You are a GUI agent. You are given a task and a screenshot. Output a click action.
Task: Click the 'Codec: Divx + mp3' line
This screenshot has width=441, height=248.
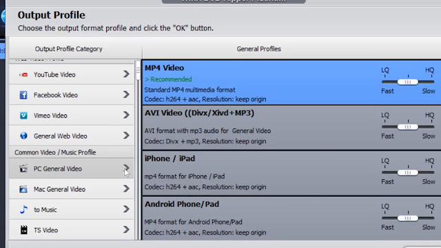[205, 141]
